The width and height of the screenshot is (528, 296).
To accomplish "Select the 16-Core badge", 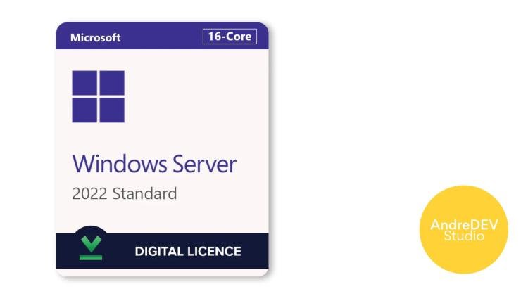I will tap(230, 37).
